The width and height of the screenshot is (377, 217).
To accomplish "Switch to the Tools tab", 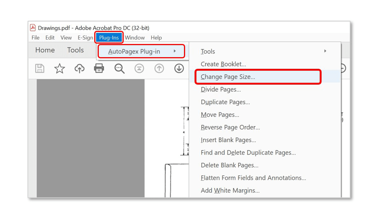I will pos(75,50).
